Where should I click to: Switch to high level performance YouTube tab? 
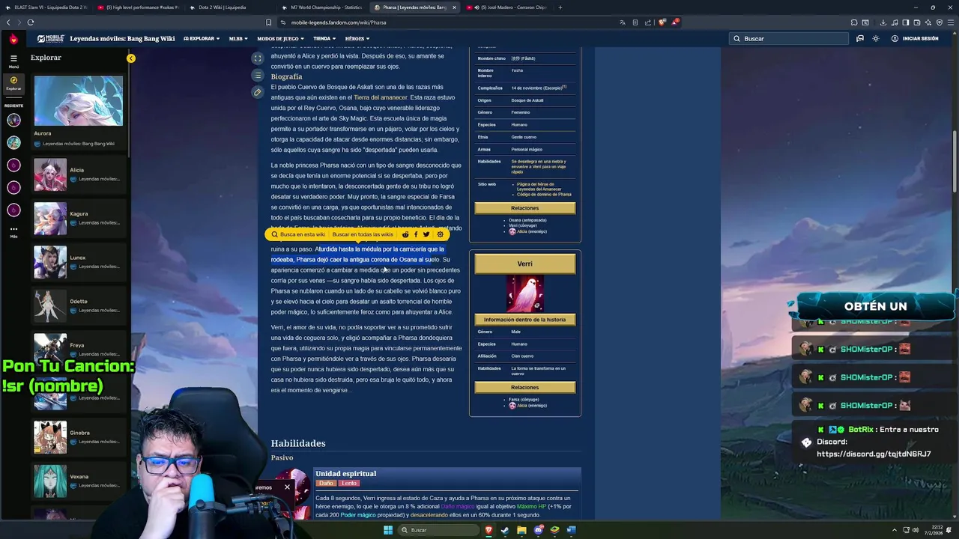pyautogui.click(x=139, y=7)
